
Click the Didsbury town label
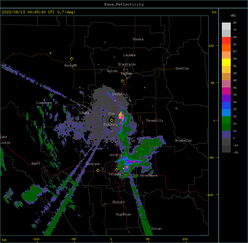[110, 124]
